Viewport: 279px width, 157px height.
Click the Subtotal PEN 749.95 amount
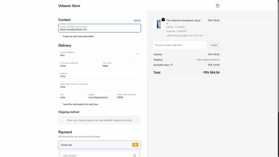coord(214,55)
